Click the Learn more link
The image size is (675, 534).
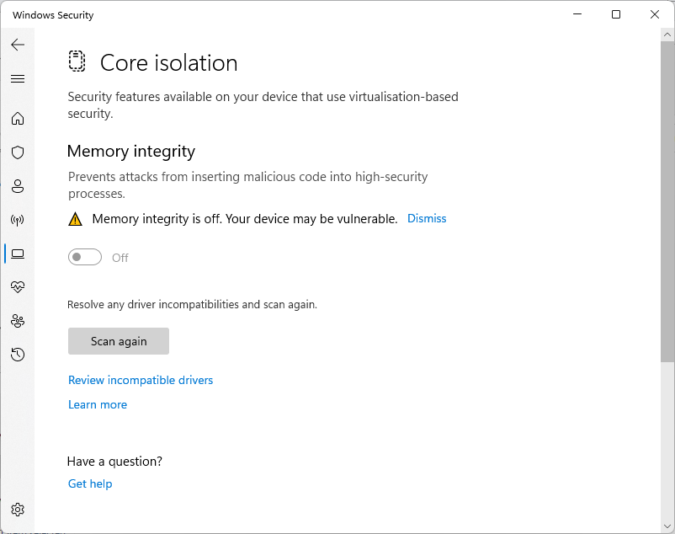point(98,405)
